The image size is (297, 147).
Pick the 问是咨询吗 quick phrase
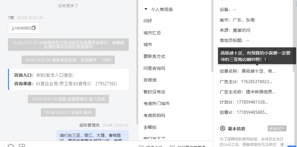(x=154, y=68)
